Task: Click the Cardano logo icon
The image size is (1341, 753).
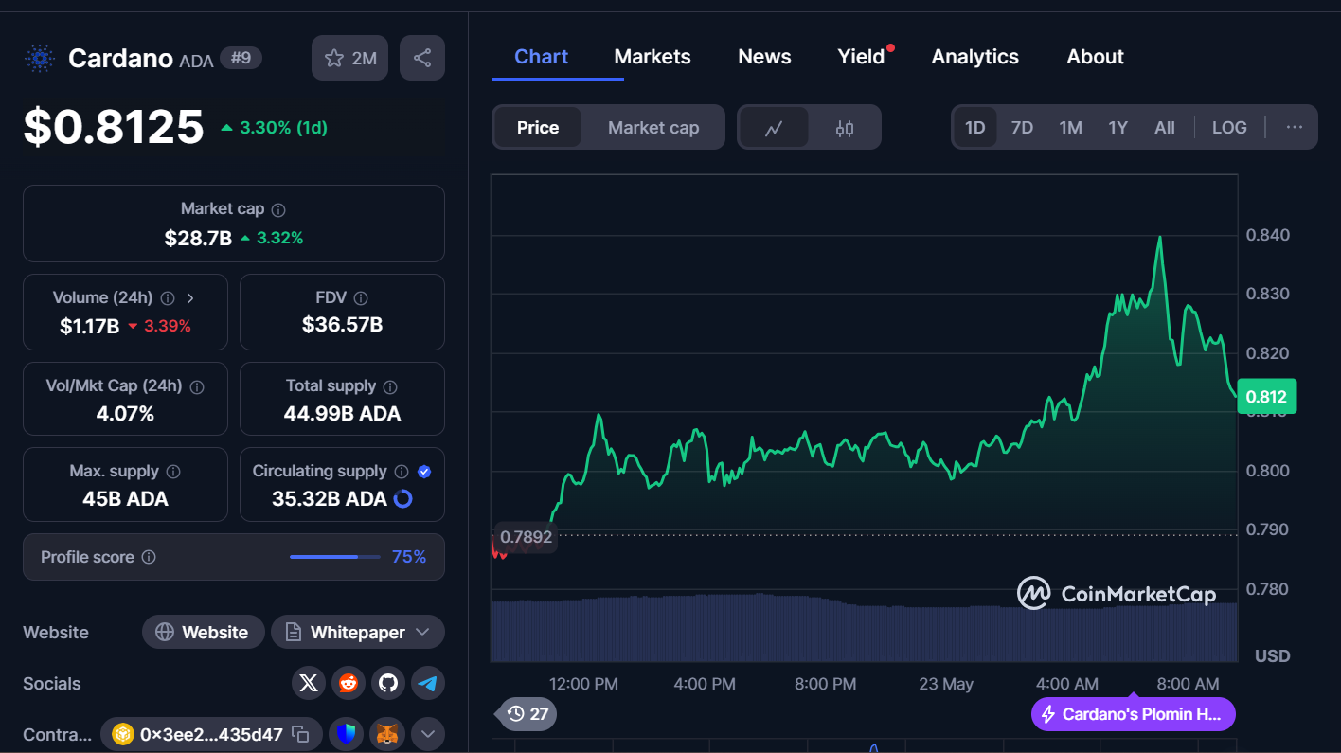Action: pyautogui.click(x=39, y=59)
